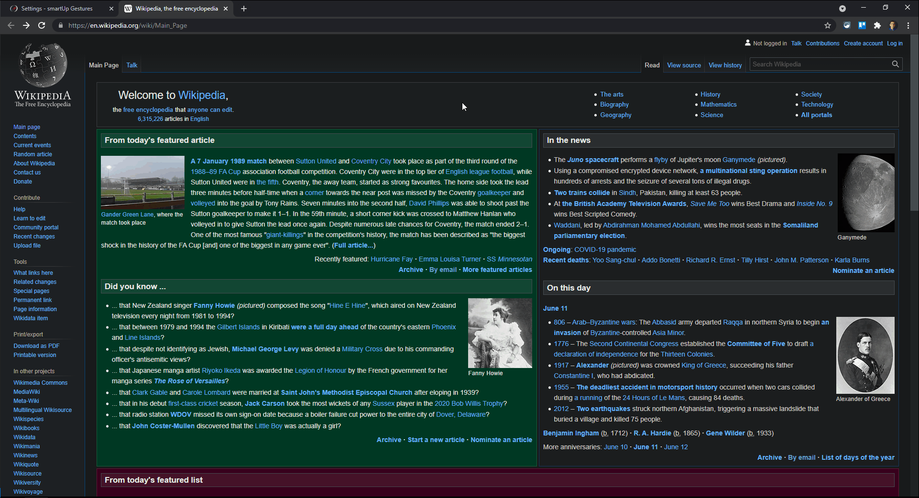Image resolution: width=919 pixels, height=498 pixels.
Task: Open a new browser tab
Action: 244,9
